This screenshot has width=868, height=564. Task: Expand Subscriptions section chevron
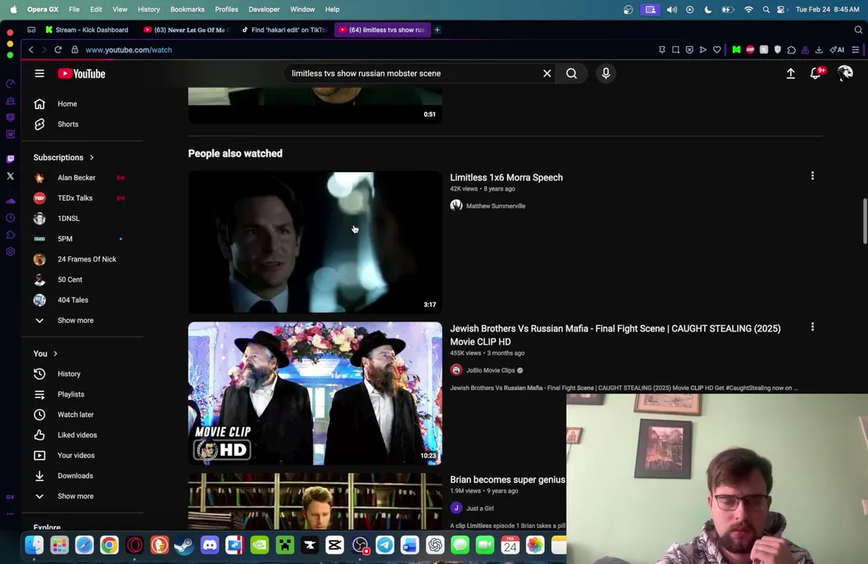[92, 157]
